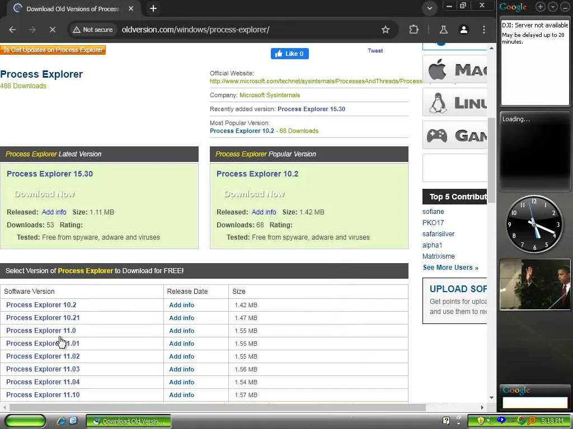Click the Google sidebar add gadget plus icon

(x=540, y=7)
